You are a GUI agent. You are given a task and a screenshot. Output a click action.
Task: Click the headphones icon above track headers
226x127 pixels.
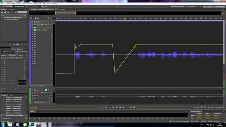click(x=53, y=18)
